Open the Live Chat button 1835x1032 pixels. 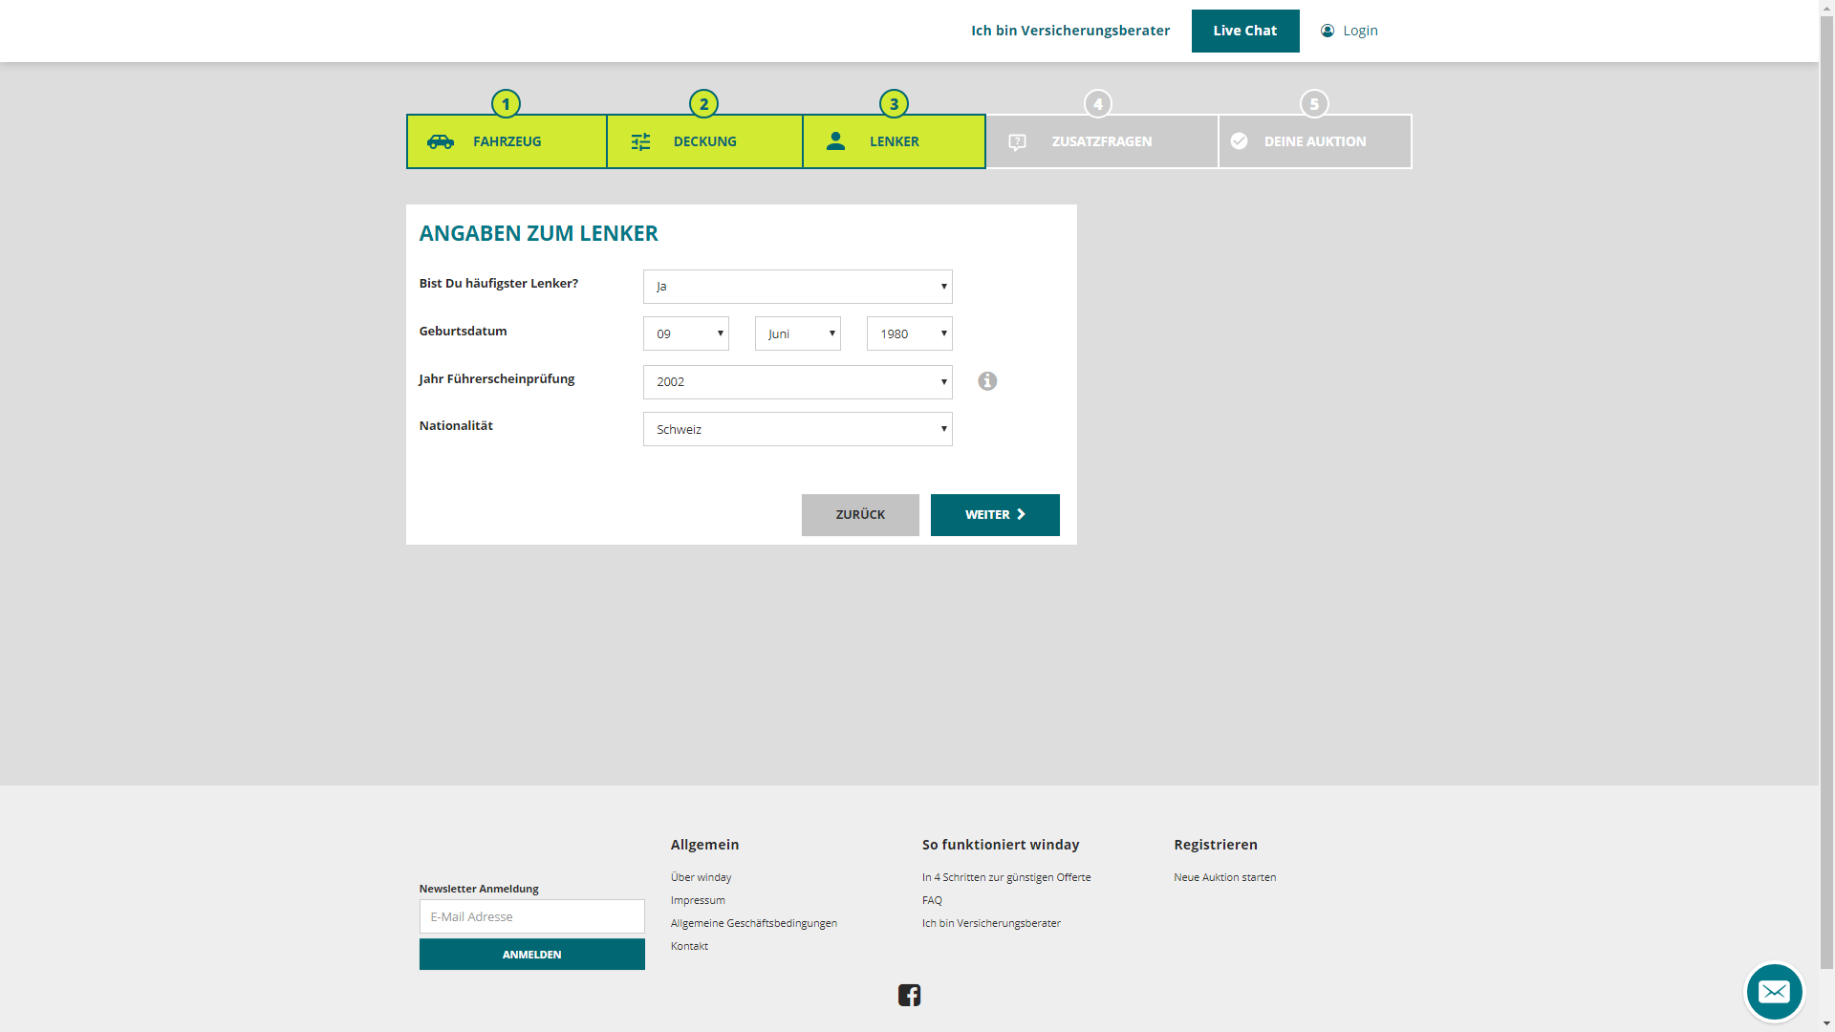coord(1244,31)
